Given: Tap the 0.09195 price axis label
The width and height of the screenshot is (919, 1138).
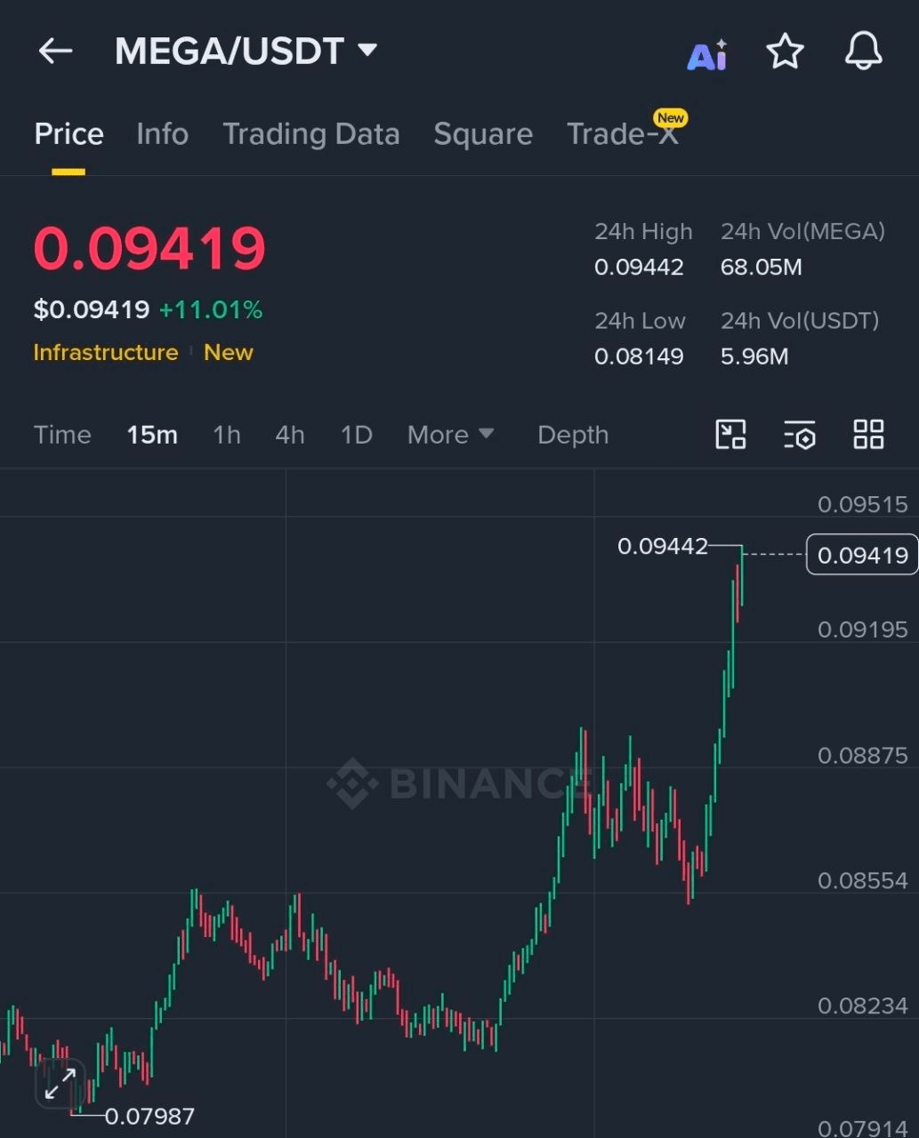Looking at the screenshot, I should click(x=863, y=629).
